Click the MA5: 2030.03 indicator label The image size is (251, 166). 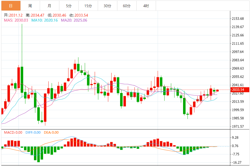point(16,20)
